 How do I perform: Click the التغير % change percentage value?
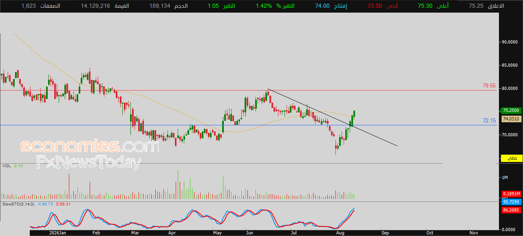coord(264,6)
